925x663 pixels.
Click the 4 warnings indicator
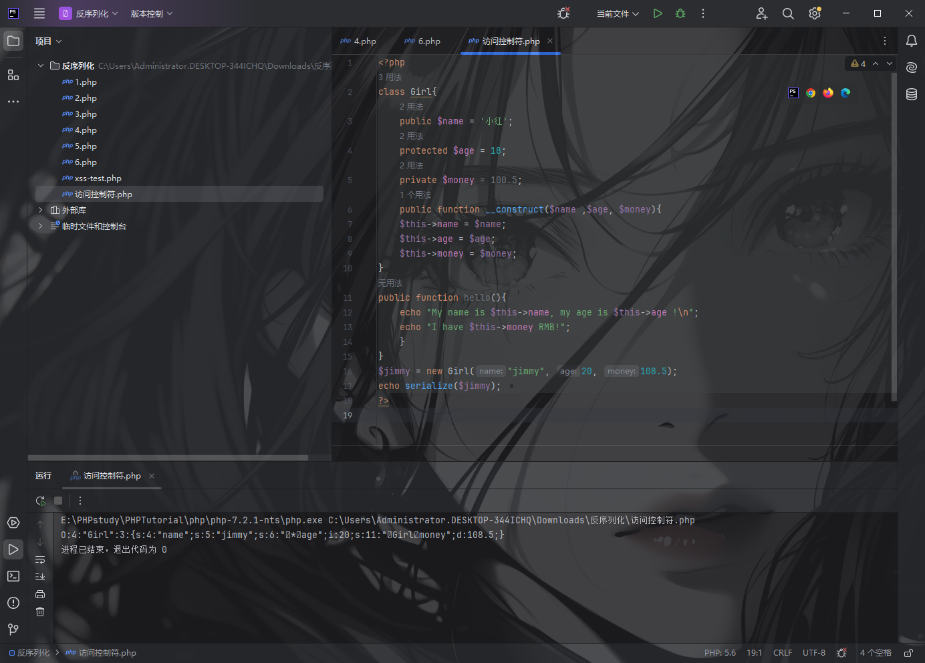(x=858, y=63)
